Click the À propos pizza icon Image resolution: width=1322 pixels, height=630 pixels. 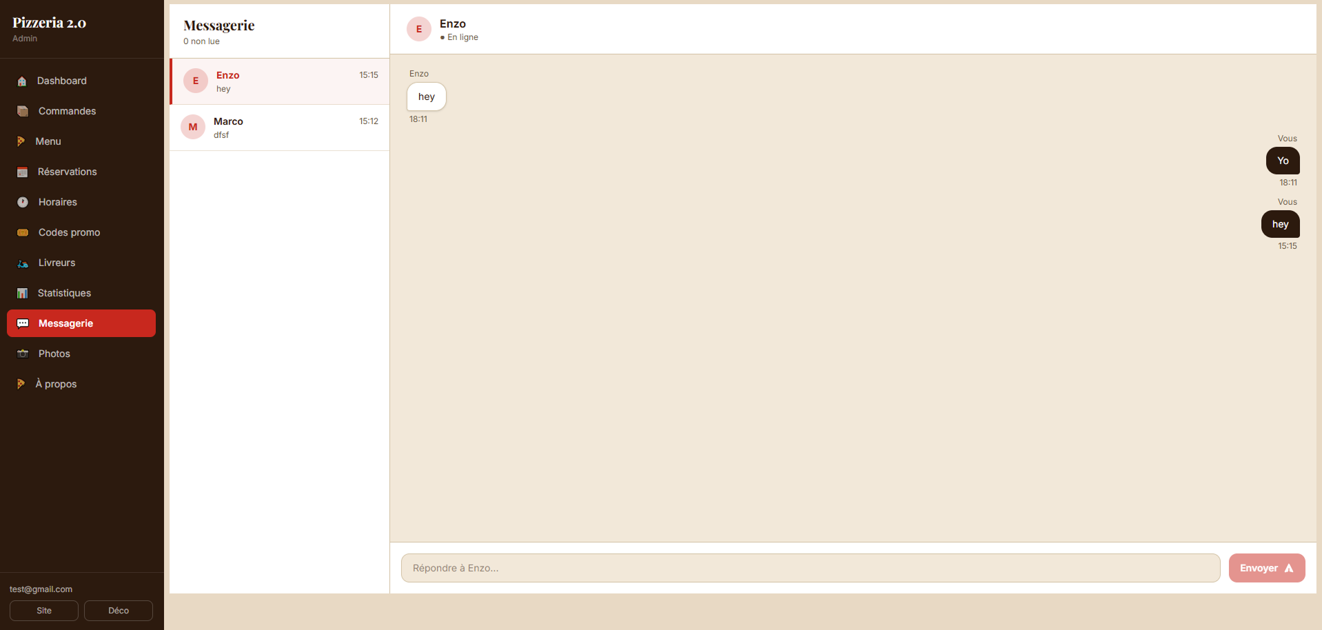21,384
